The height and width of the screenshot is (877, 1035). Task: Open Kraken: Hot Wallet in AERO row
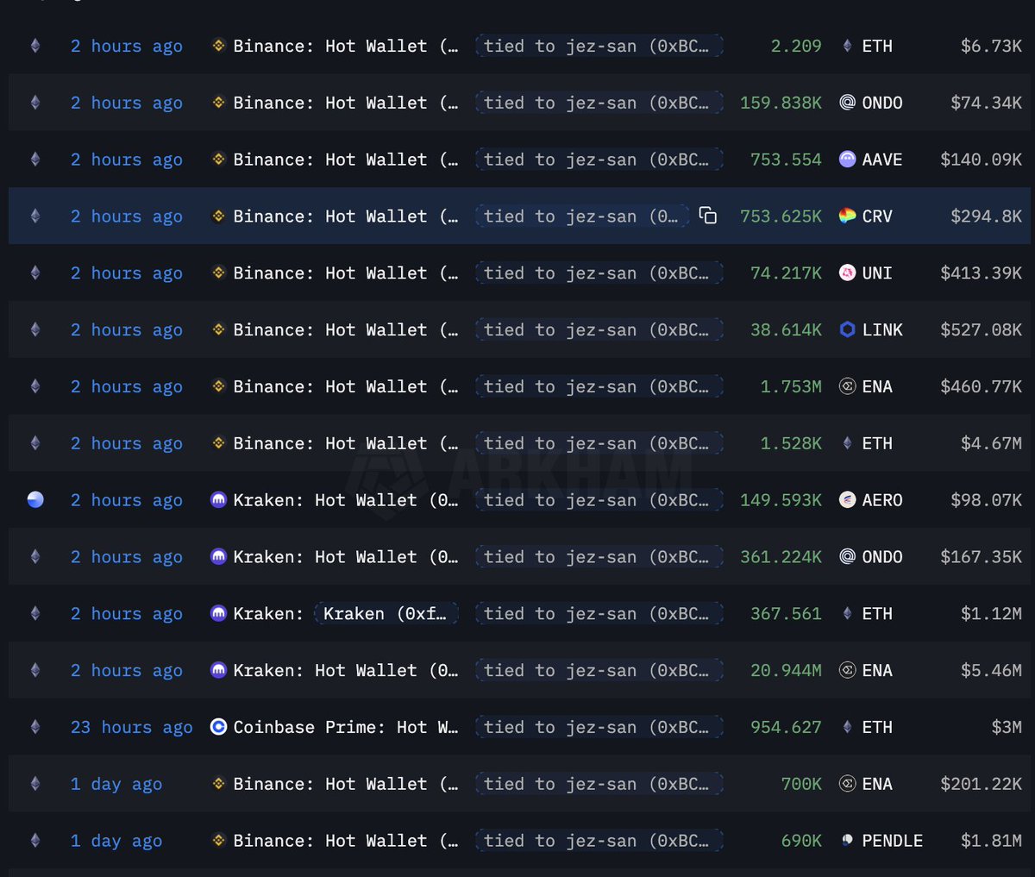tap(346, 500)
